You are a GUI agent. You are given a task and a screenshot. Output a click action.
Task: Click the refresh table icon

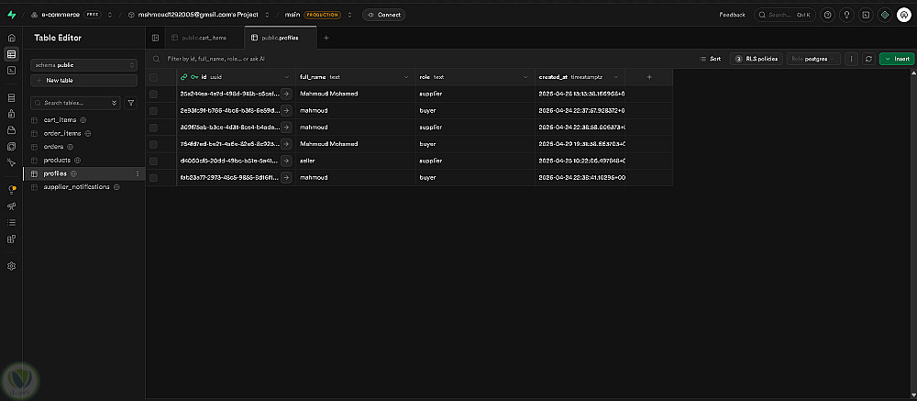tap(869, 59)
